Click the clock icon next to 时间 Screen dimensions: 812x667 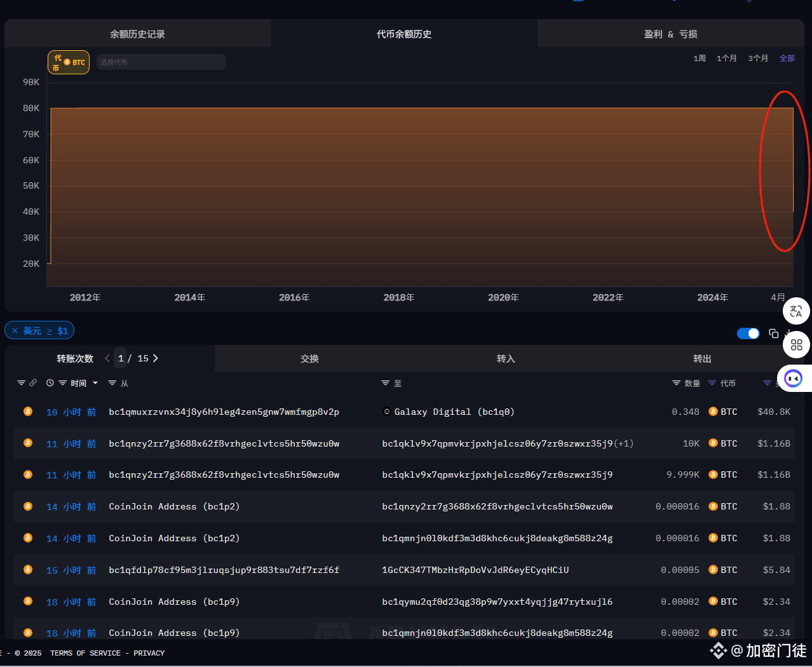(x=50, y=382)
